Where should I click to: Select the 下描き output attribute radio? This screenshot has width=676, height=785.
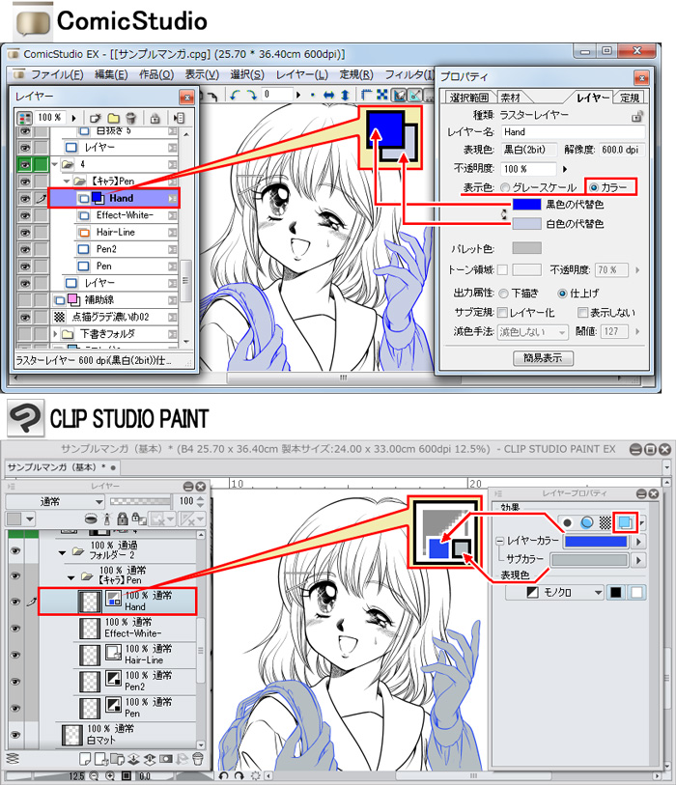tap(504, 294)
